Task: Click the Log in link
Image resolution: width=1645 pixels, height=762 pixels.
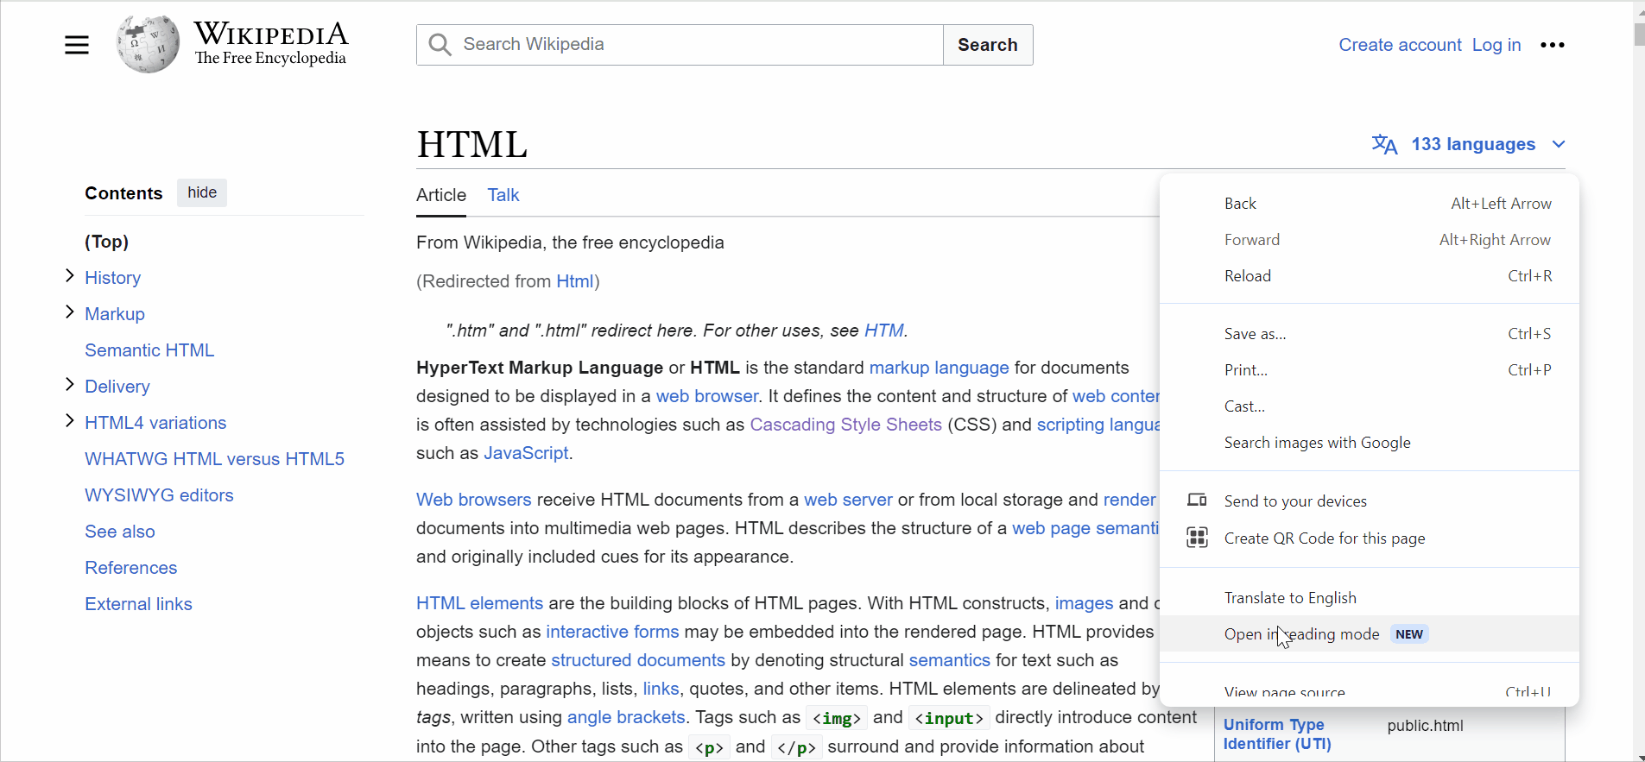Action: pos(1496,45)
